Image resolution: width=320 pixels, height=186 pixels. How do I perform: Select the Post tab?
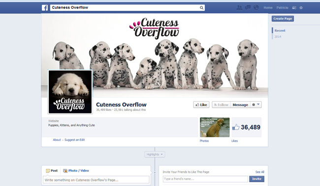coord(52,170)
